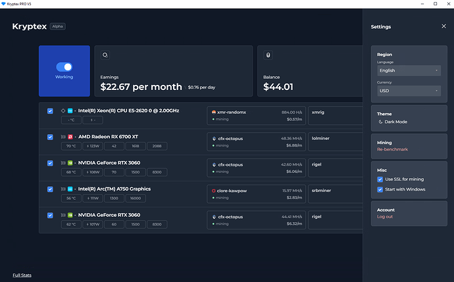Click GPU card icon on 62 °C RTX 3060 row

pos(63,215)
